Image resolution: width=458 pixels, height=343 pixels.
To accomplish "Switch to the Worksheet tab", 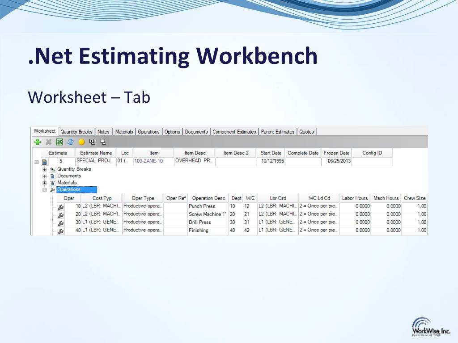I will click(x=44, y=131).
